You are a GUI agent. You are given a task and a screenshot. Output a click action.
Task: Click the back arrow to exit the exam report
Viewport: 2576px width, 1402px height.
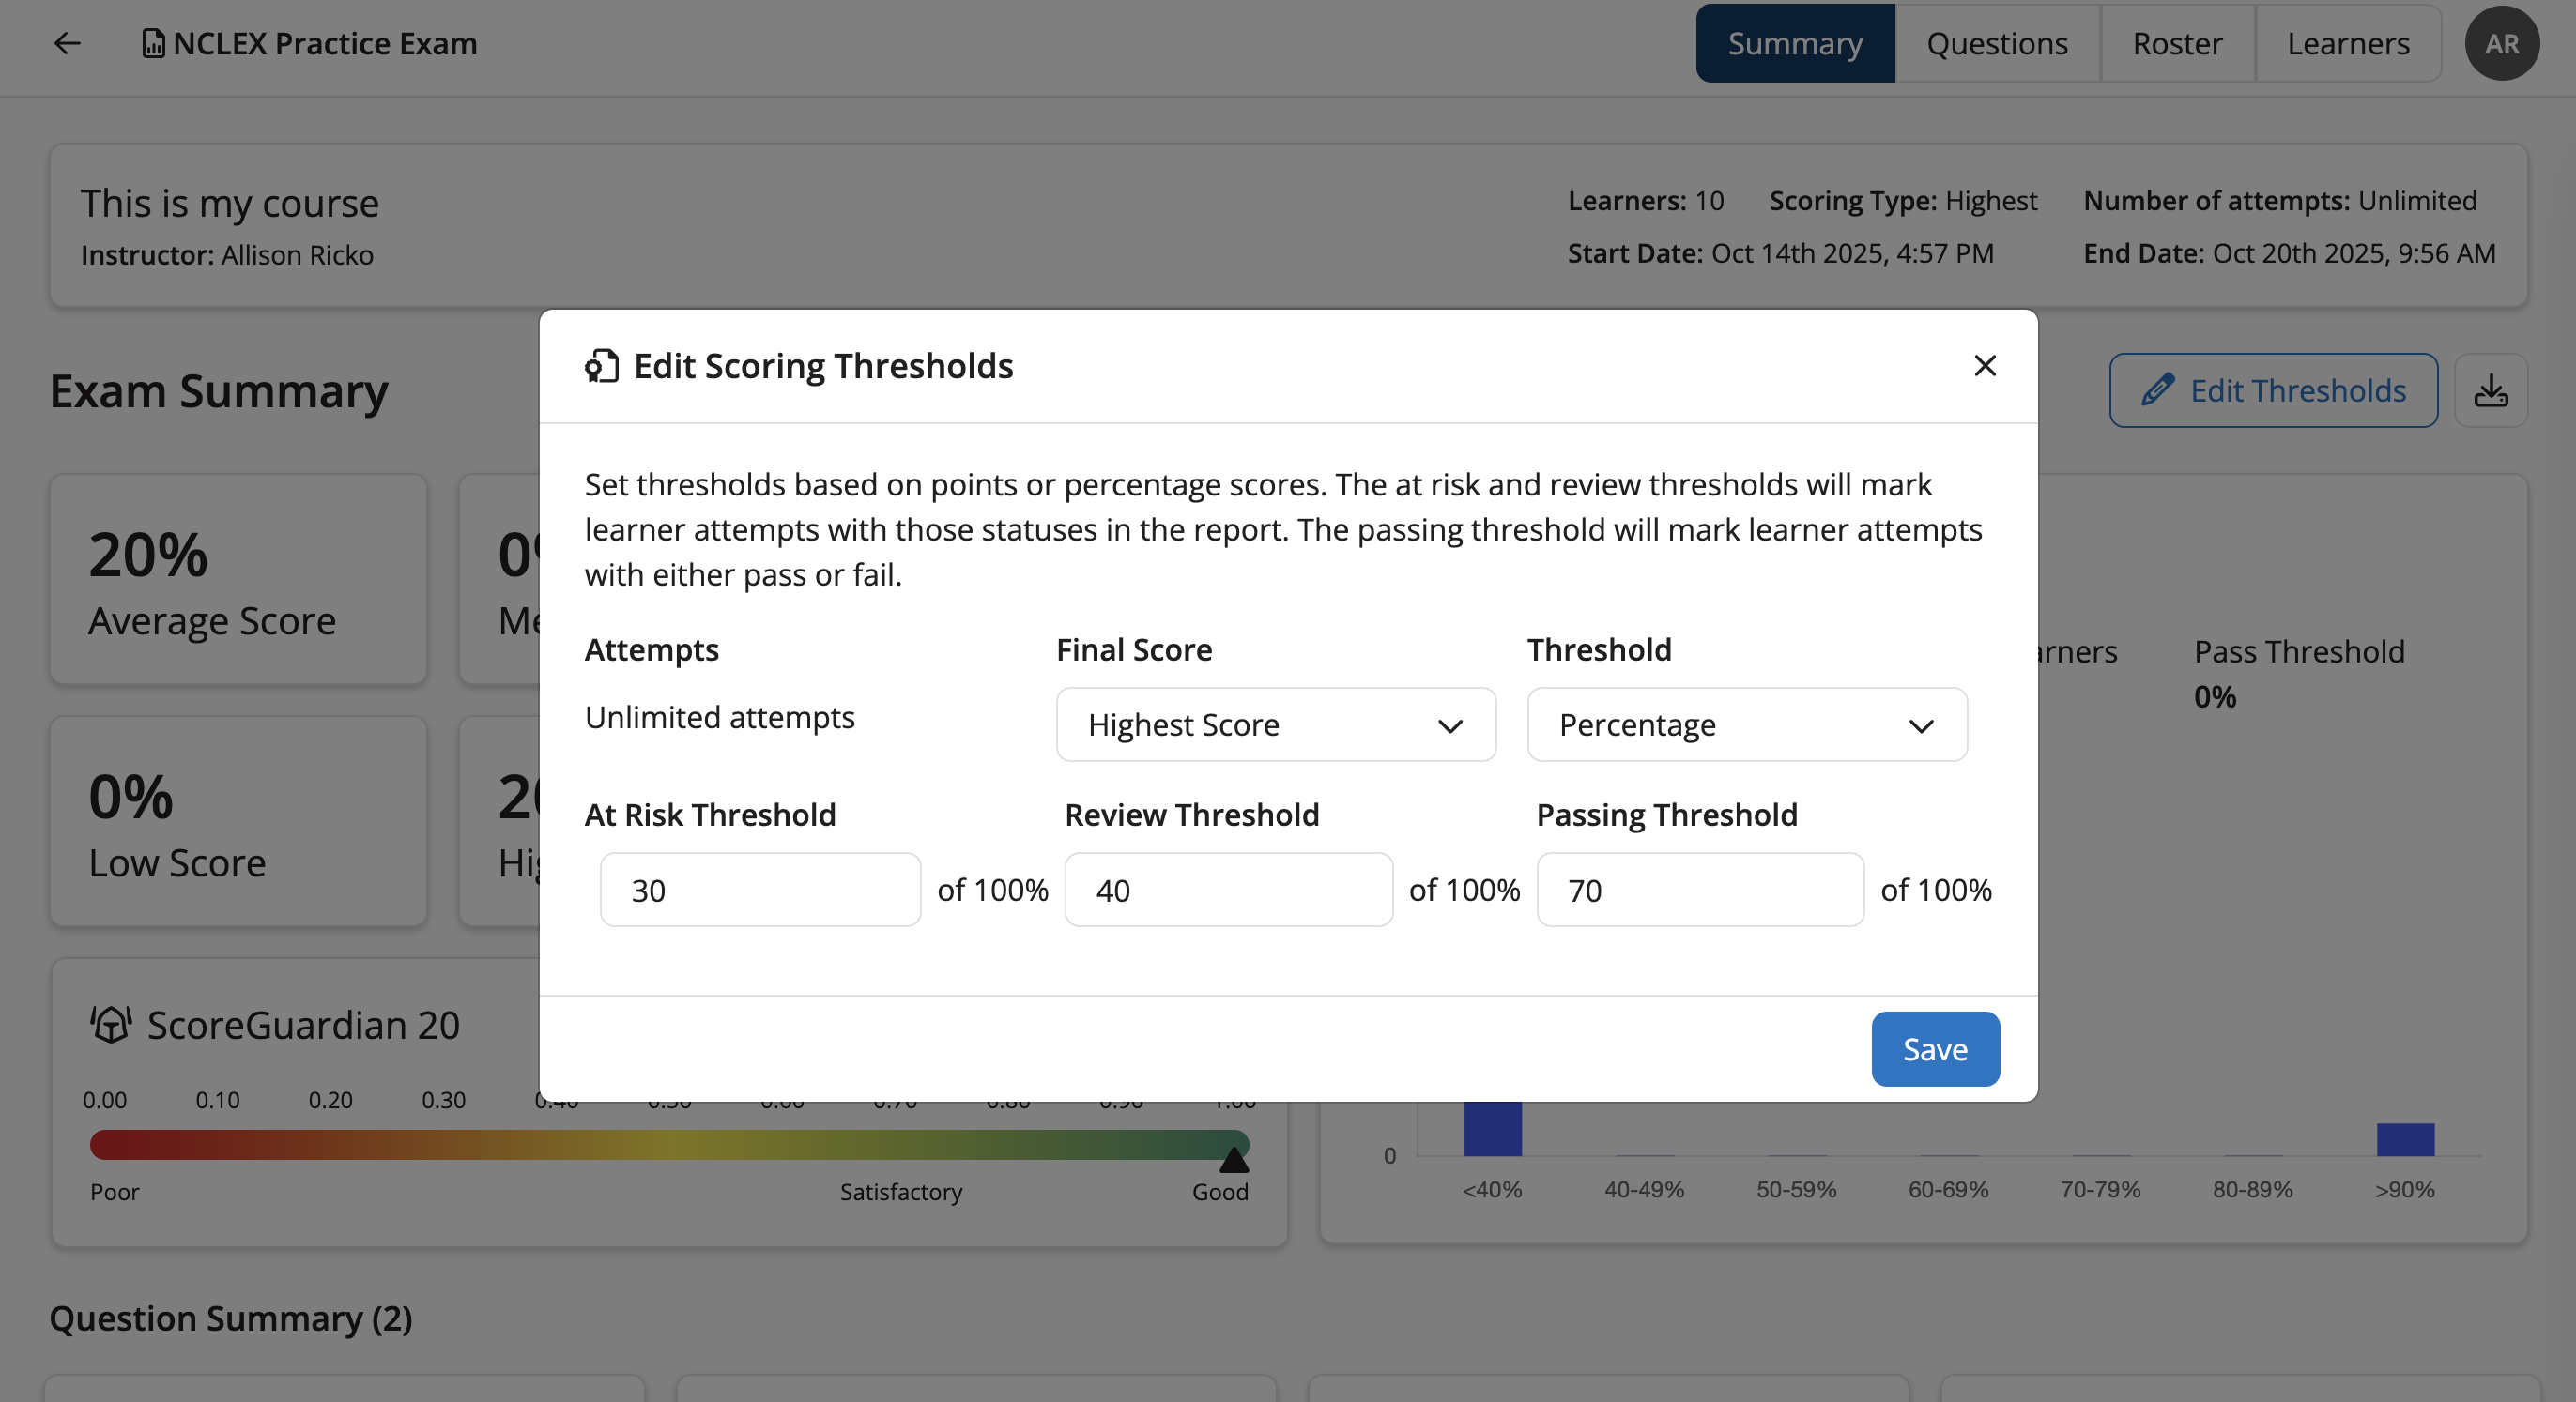(x=67, y=43)
